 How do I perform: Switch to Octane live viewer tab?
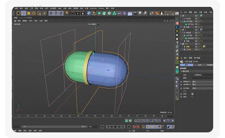[25, 18]
